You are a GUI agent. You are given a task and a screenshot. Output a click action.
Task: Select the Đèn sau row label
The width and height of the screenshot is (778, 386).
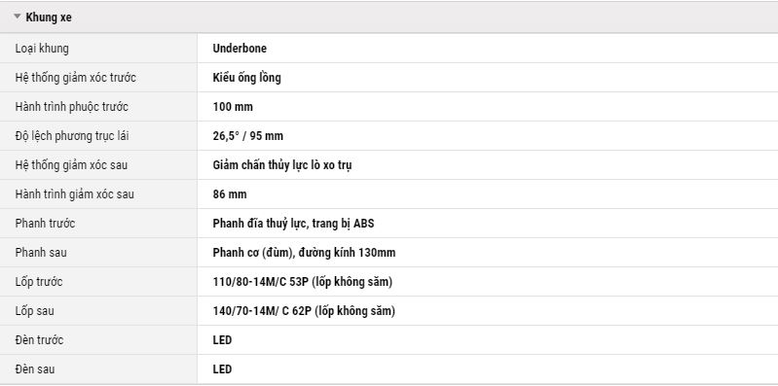[x=35, y=369]
